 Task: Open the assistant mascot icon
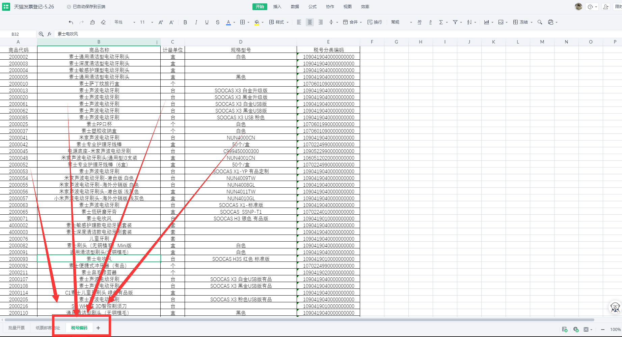615,307
